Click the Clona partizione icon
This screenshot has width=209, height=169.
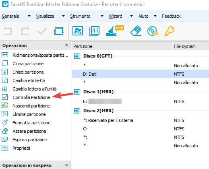click(x=5, y=63)
